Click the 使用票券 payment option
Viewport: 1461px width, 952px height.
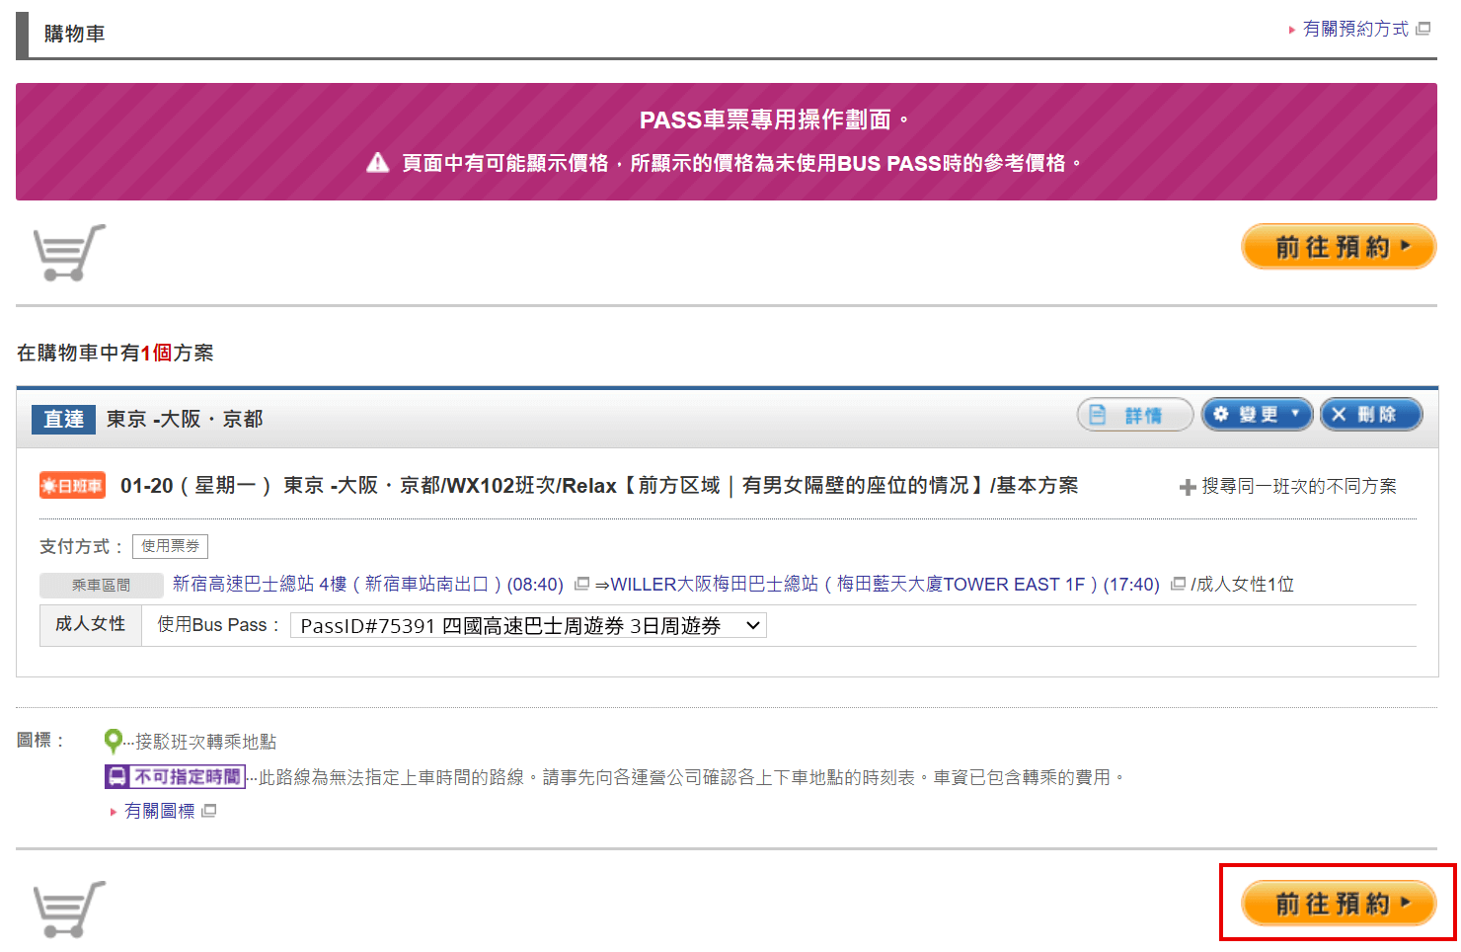pos(170,546)
